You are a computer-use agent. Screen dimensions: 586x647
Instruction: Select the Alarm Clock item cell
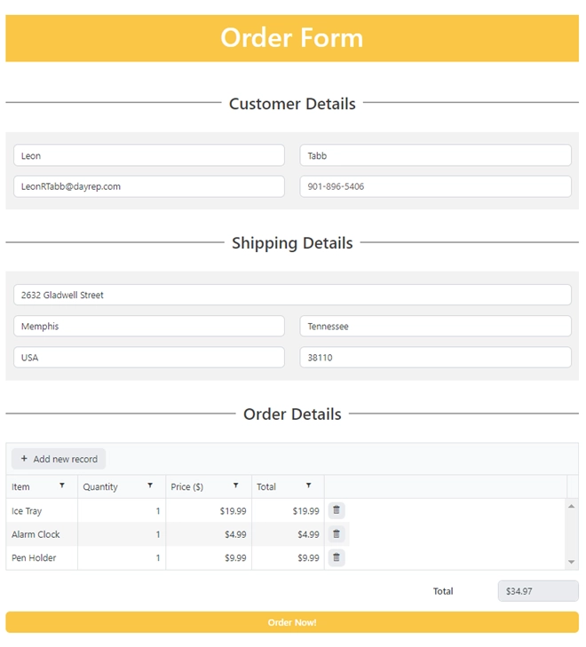[x=42, y=534]
